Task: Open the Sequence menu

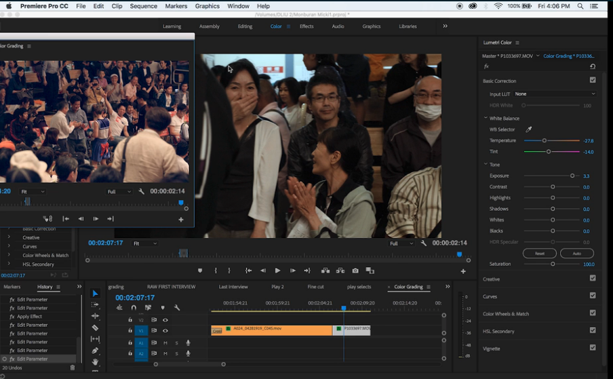Action: (x=144, y=6)
